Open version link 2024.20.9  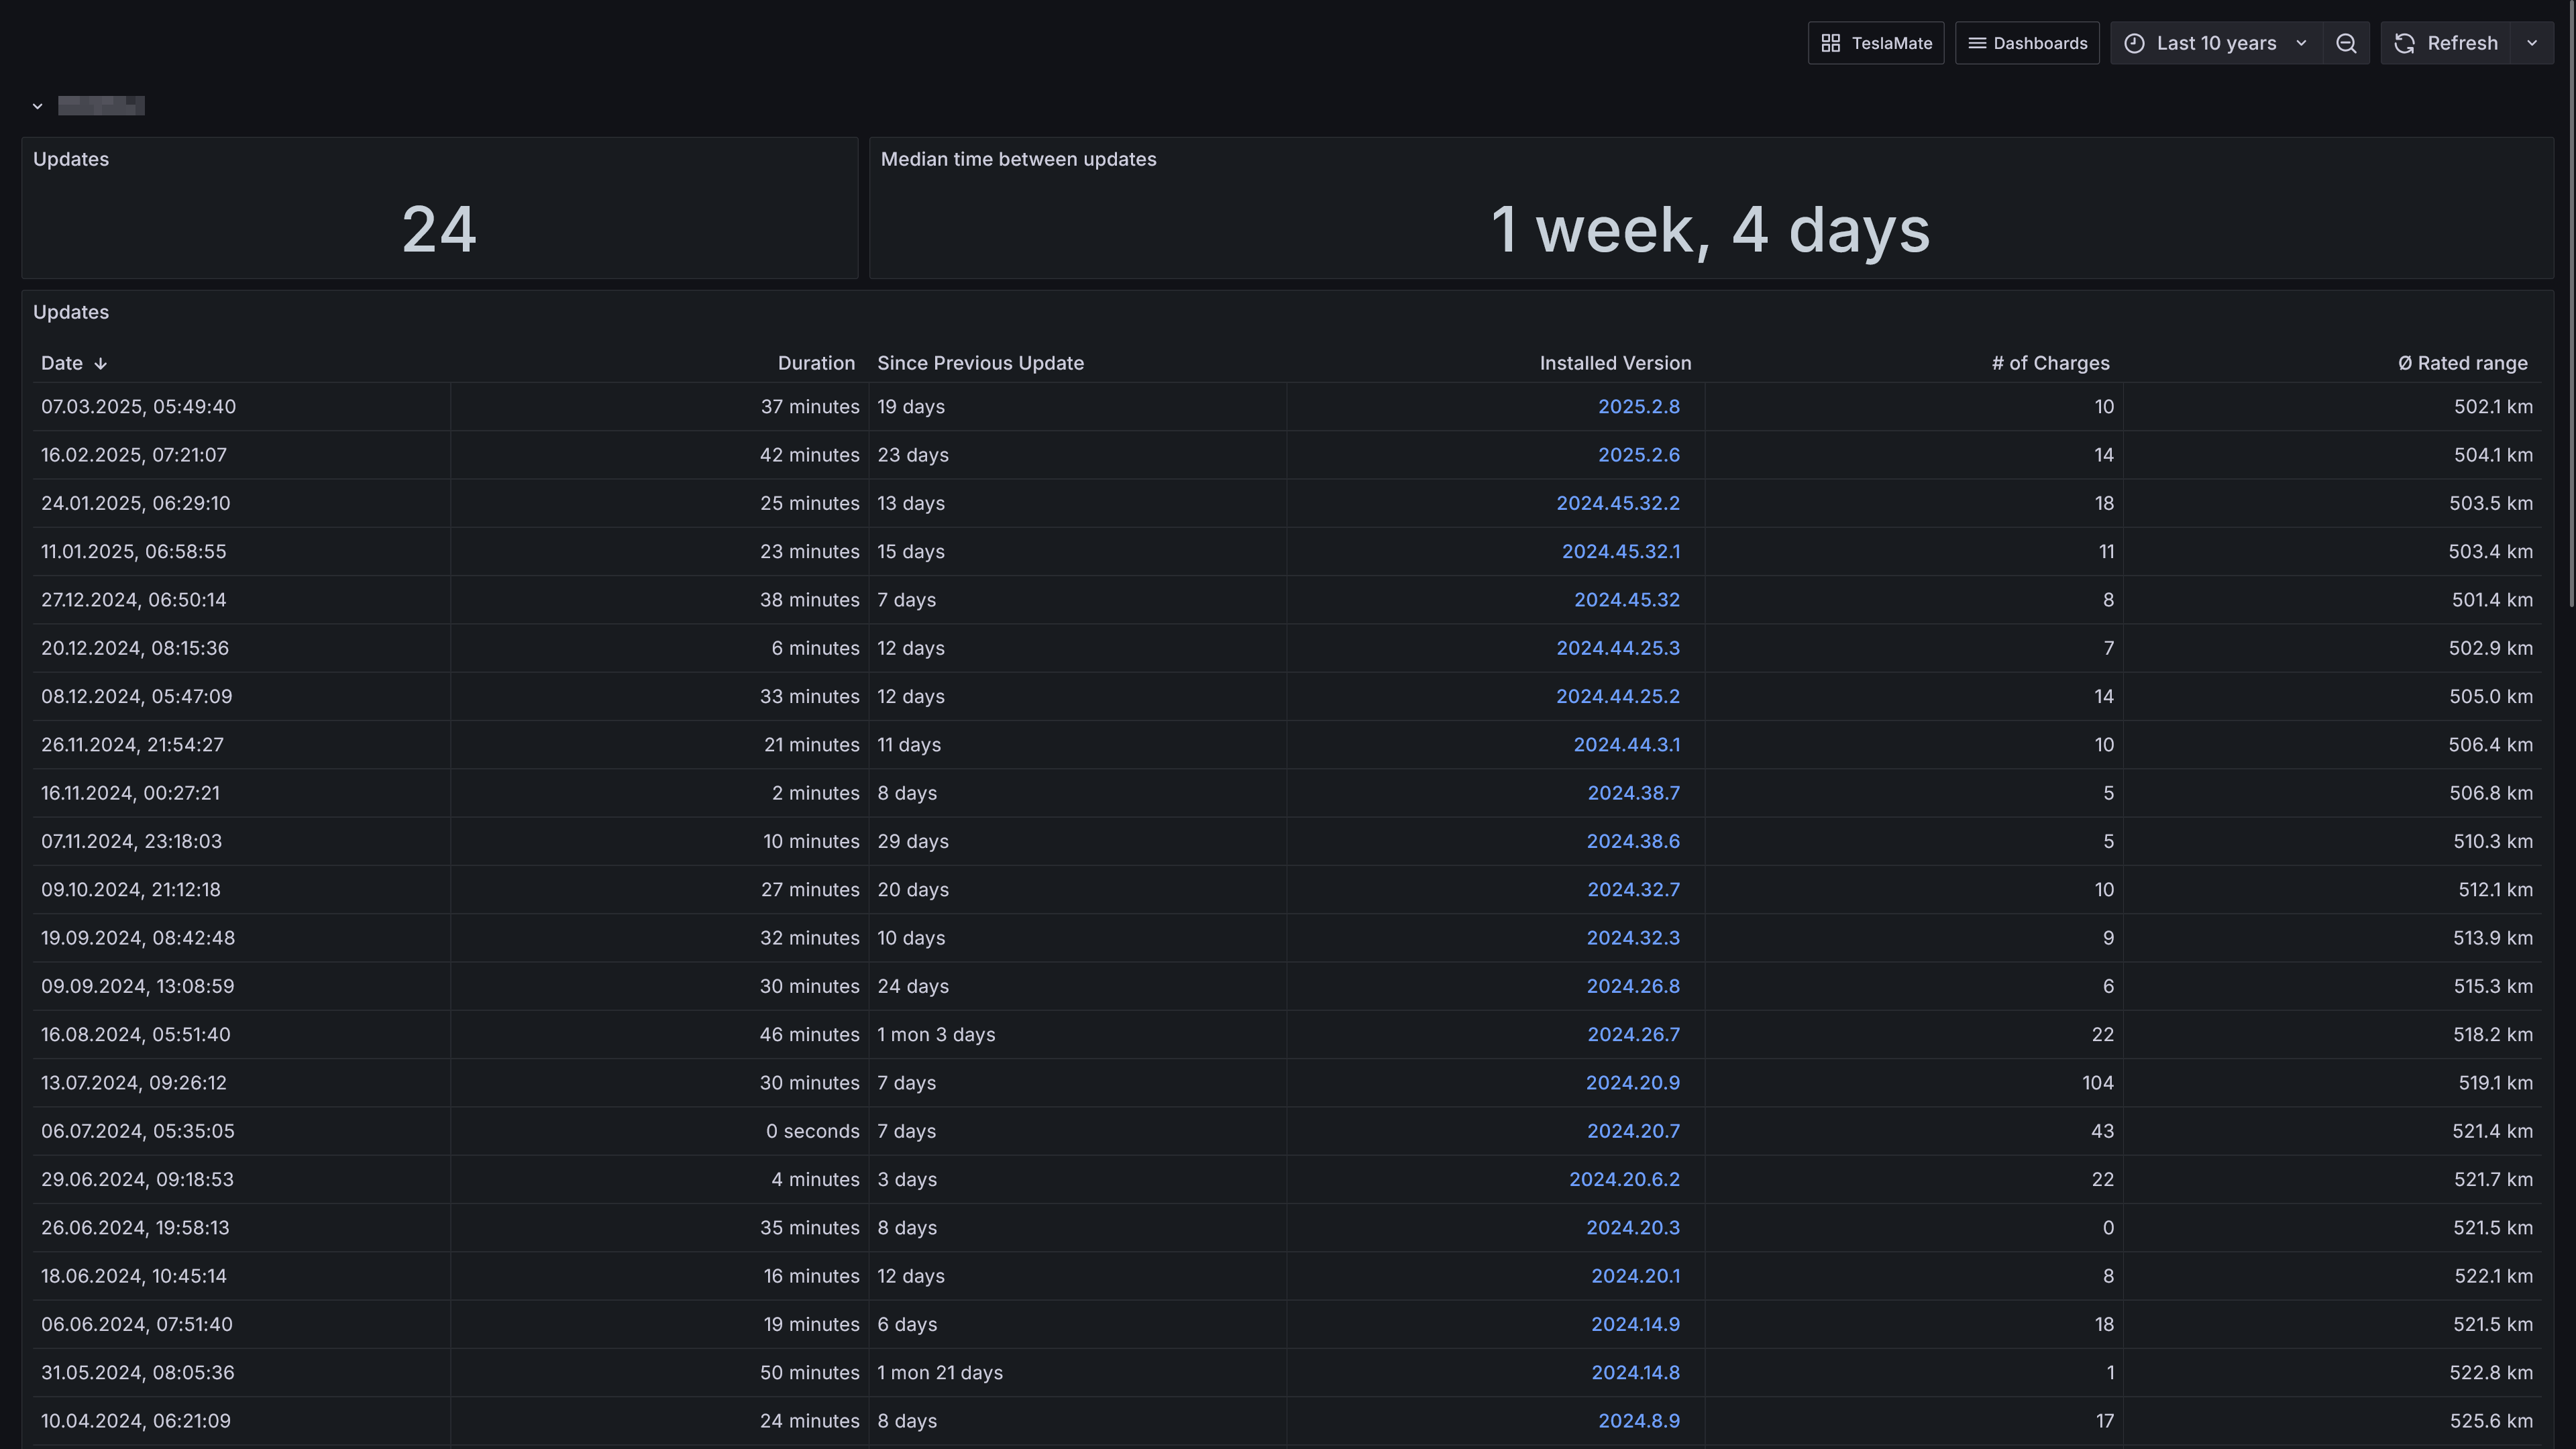(x=1633, y=1082)
